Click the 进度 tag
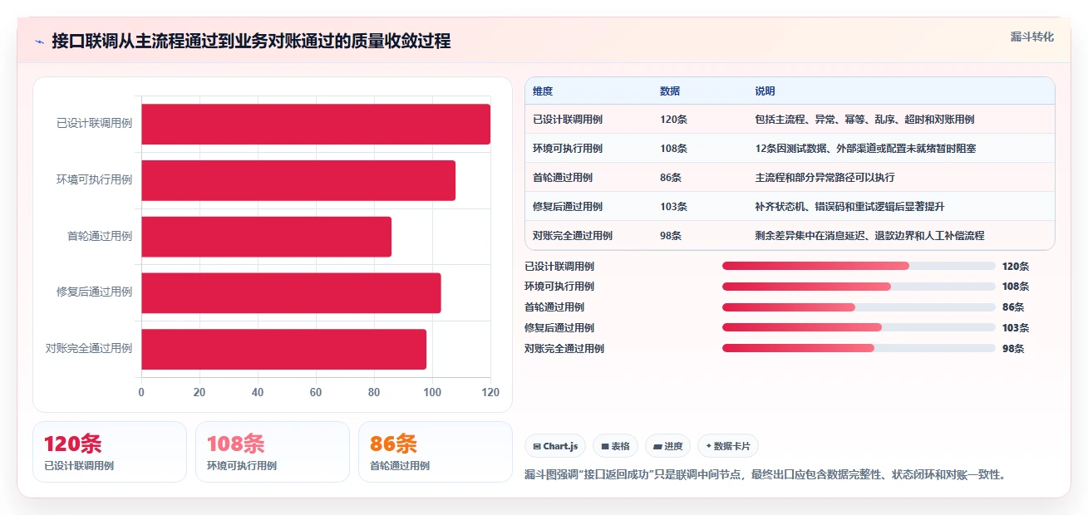1088x515 pixels. pos(667,447)
